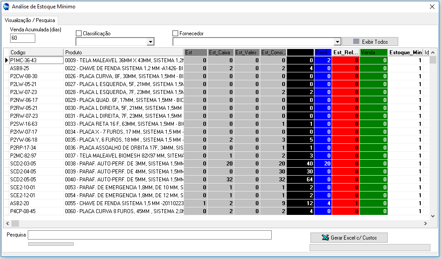This screenshot has height=259, width=441.
Task: Focus the Pesquisa search field
Action: (149, 235)
